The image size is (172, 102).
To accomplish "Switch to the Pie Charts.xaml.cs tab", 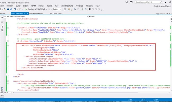I will click(x=36, y=13).
